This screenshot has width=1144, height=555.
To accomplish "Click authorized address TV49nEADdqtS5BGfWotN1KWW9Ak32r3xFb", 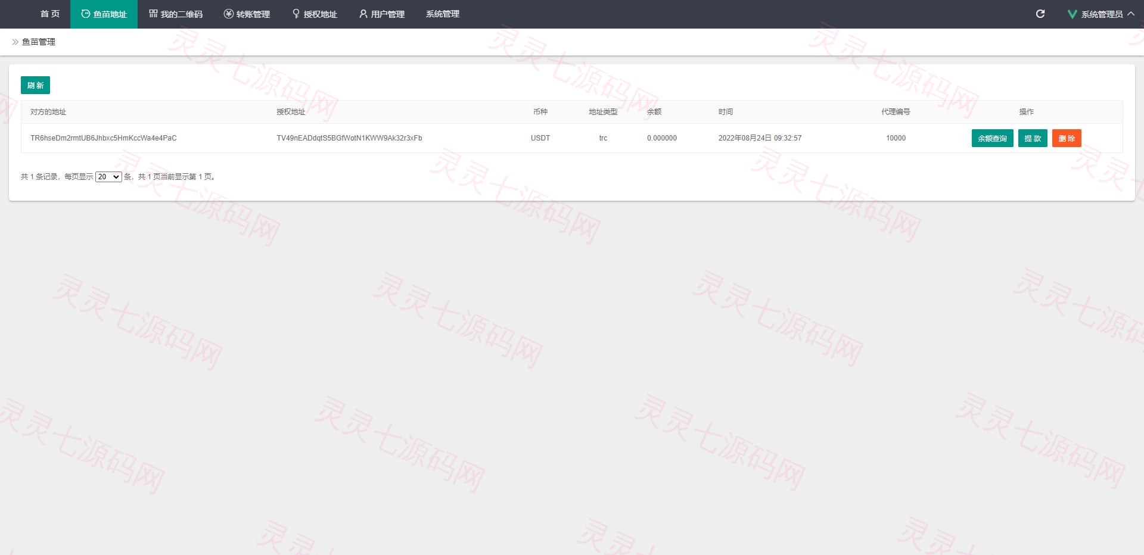I will [x=349, y=138].
